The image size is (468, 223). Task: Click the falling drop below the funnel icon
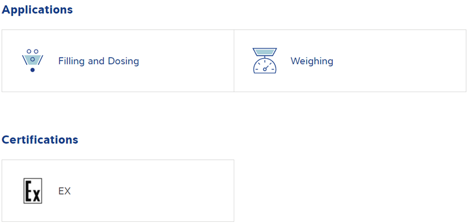coord(32,70)
